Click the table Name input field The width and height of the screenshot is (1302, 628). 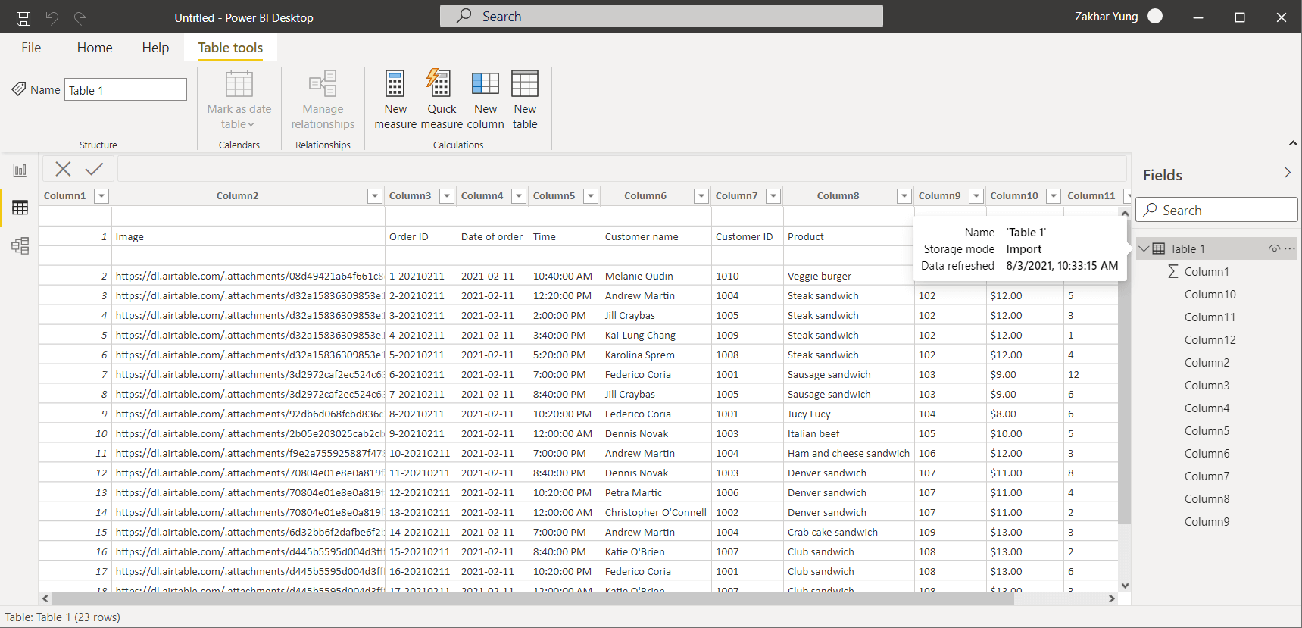(126, 89)
